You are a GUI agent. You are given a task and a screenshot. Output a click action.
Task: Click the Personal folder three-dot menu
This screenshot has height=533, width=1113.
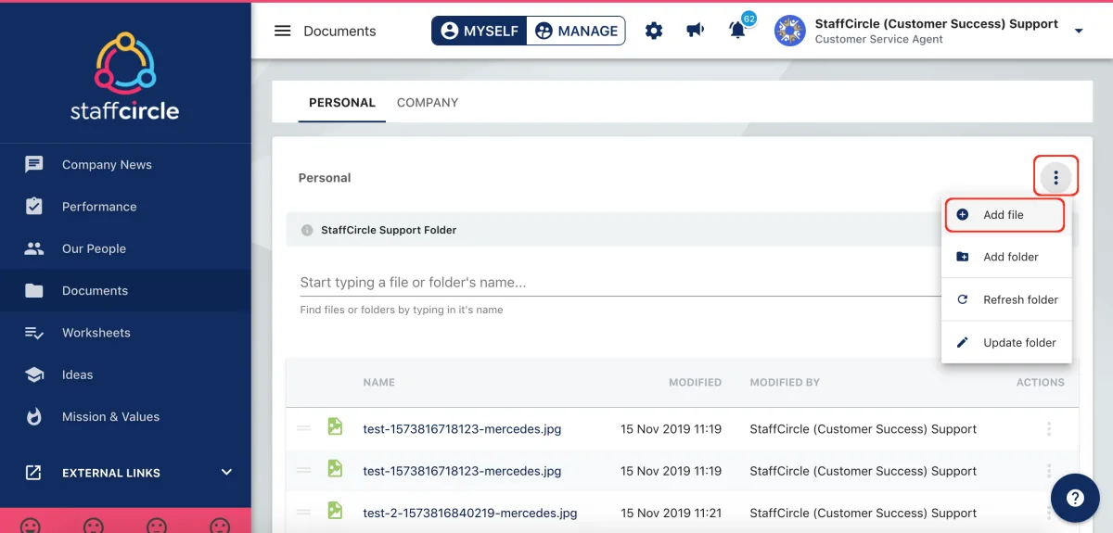click(x=1055, y=177)
